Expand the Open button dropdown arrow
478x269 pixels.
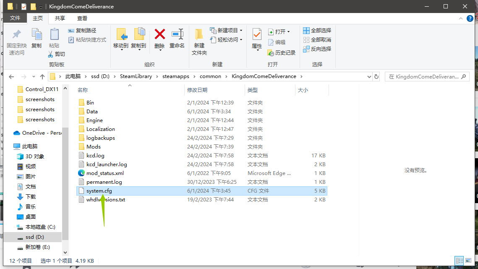pyautogui.click(x=288, y=32)
